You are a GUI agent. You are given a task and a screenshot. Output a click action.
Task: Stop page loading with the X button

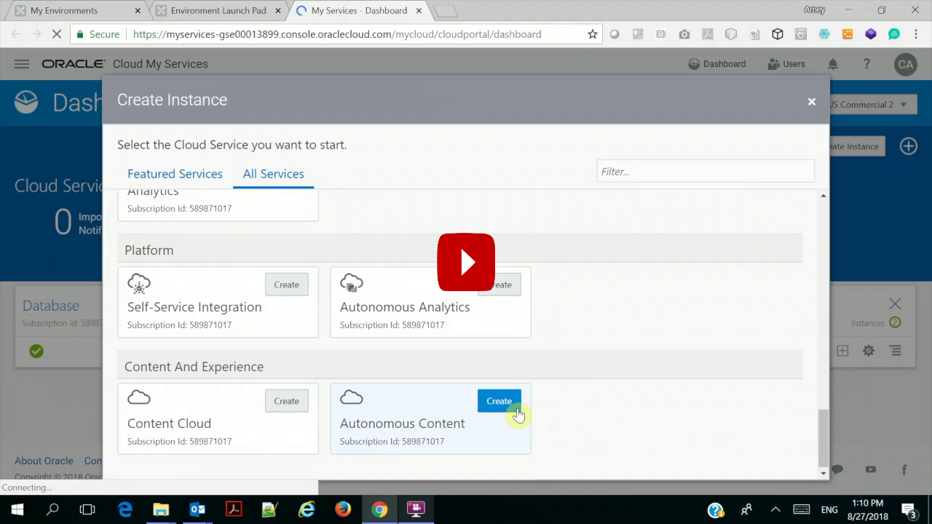[x=56, y=34]
